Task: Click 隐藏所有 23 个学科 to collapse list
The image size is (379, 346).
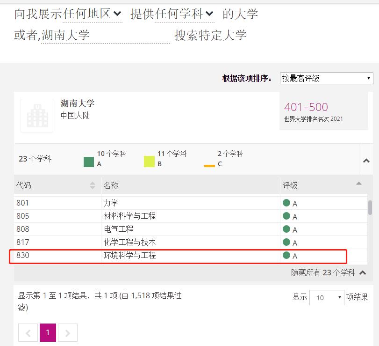Action: (x=329, y=272)
